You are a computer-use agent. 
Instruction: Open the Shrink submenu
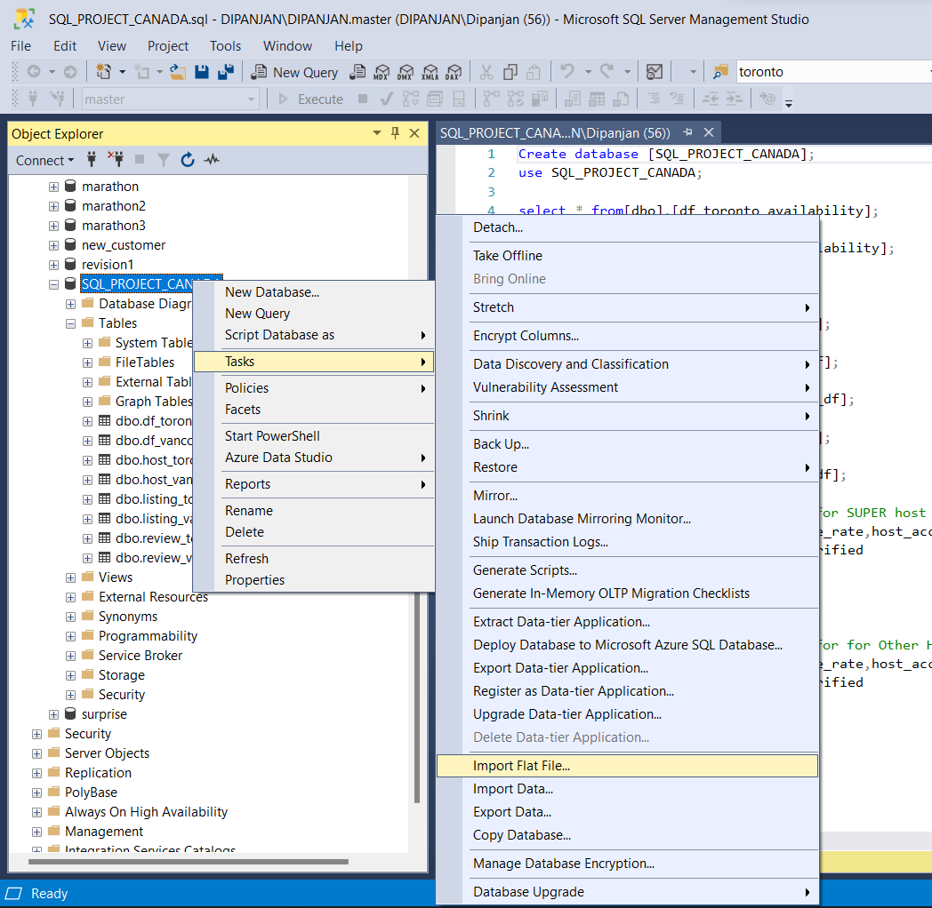(627, 416)
